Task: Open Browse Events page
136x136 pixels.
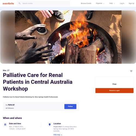Action: [x=86, y=3]
